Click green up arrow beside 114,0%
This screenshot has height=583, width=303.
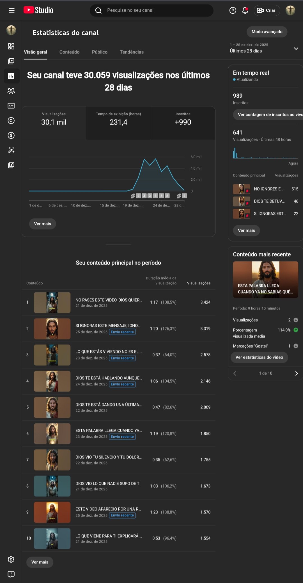(296, 330)
